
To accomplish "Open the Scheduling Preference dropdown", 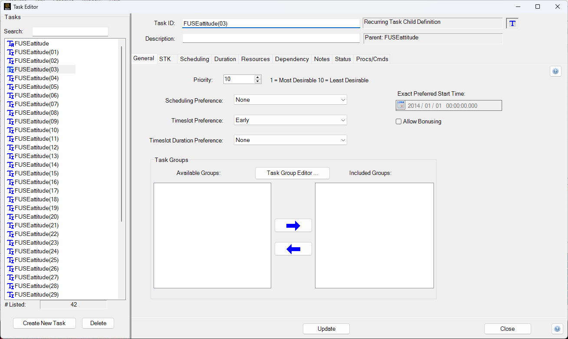I will tap(290, 100).
